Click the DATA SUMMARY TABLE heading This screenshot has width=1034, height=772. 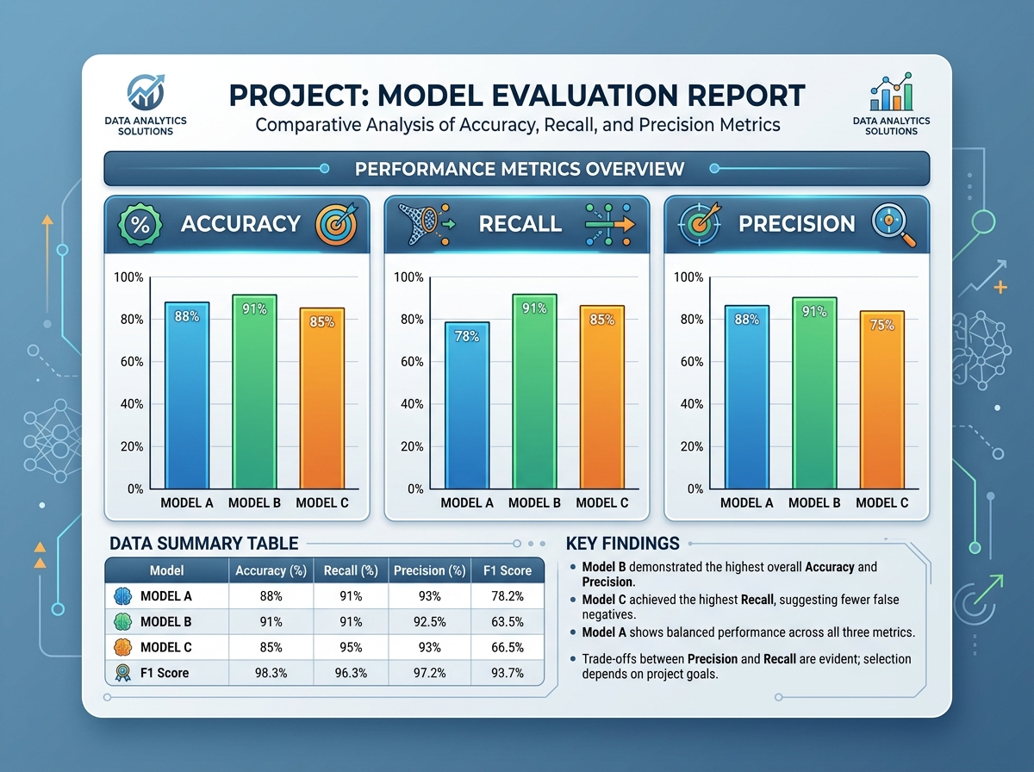coord(203,544)
